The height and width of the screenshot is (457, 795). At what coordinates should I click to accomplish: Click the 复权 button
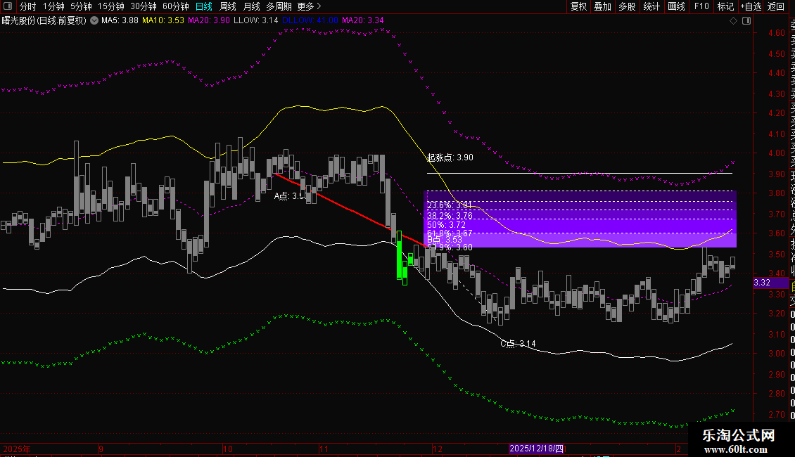tap(578, 6)
